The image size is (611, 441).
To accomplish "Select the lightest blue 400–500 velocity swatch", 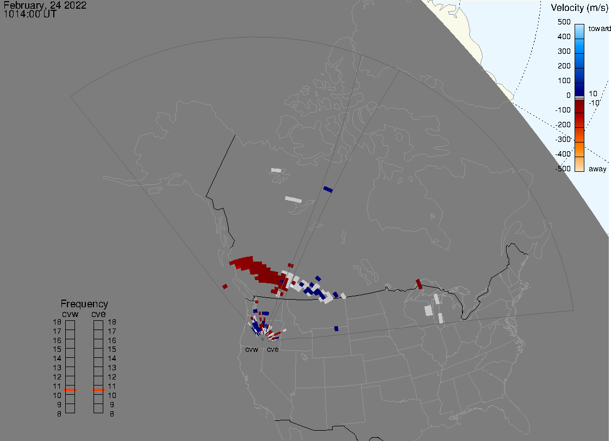I will pos(579,32).
